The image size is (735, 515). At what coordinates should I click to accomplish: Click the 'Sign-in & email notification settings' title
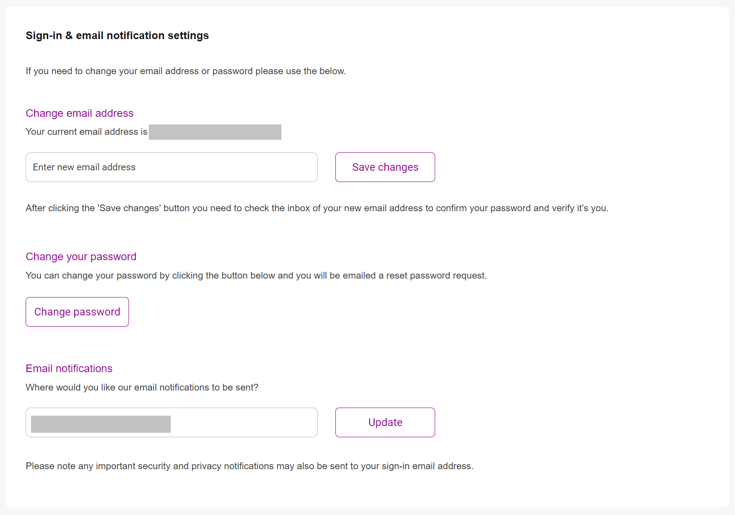click(x=117, y=36)
